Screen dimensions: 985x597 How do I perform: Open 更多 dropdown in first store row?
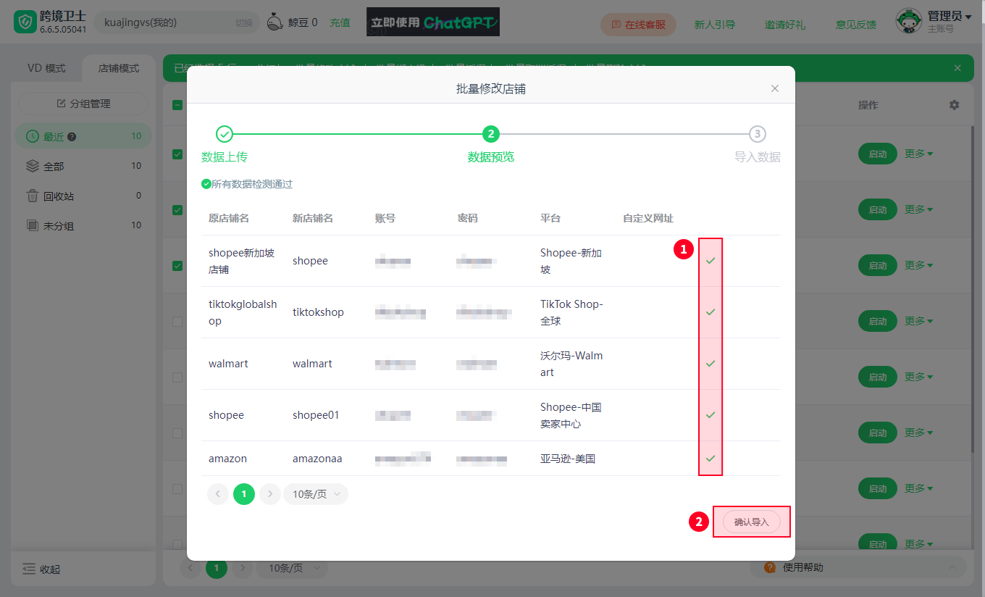coord(919,154)
